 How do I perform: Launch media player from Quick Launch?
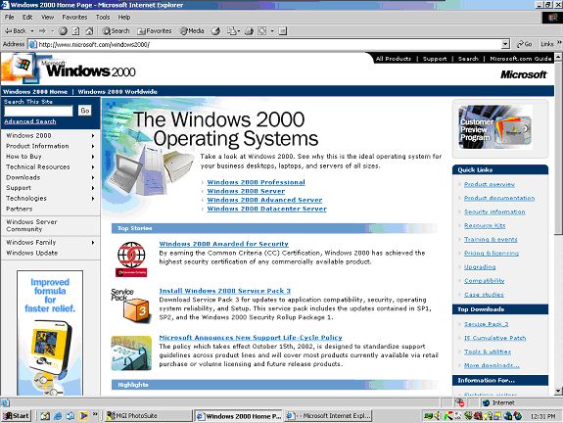[x=83, y=416]
